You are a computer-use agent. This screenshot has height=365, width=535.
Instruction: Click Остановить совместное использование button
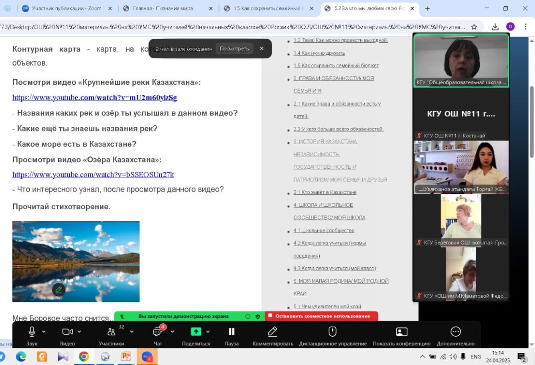[x=322, y=316]
